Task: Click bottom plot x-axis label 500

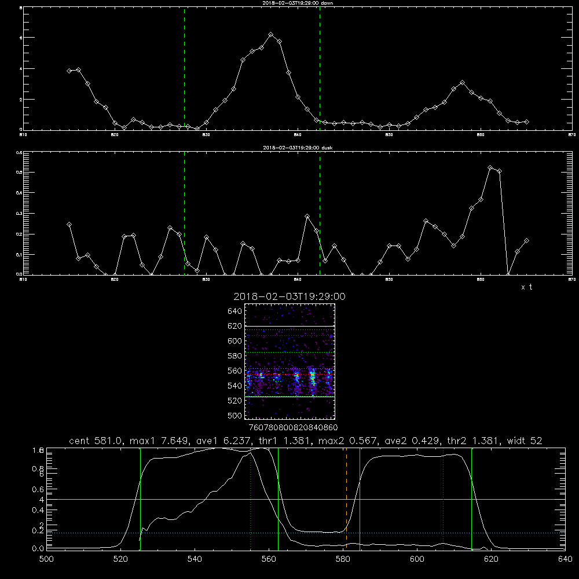Action: [x=46, y=559]
